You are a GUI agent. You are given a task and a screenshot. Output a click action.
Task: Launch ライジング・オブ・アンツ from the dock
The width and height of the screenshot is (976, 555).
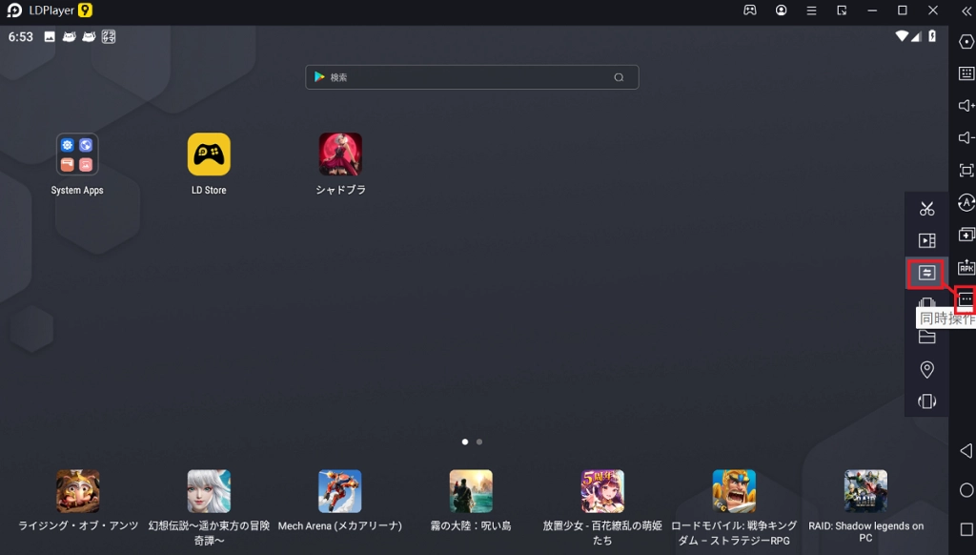(78, 491)
